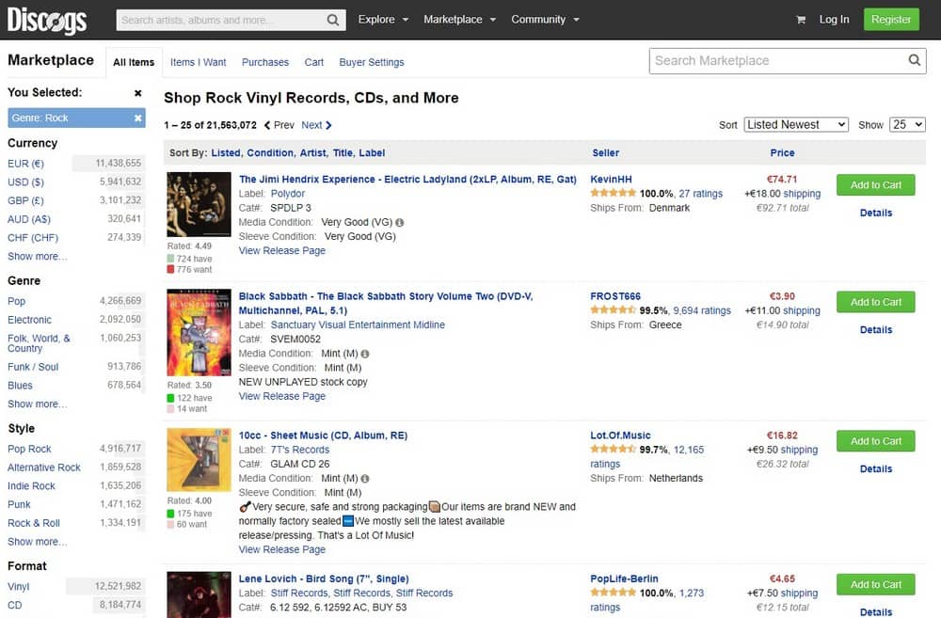This screenshot has width=941, height=618.
Task: Click the Discogs logo
Action: pos(47,21)
